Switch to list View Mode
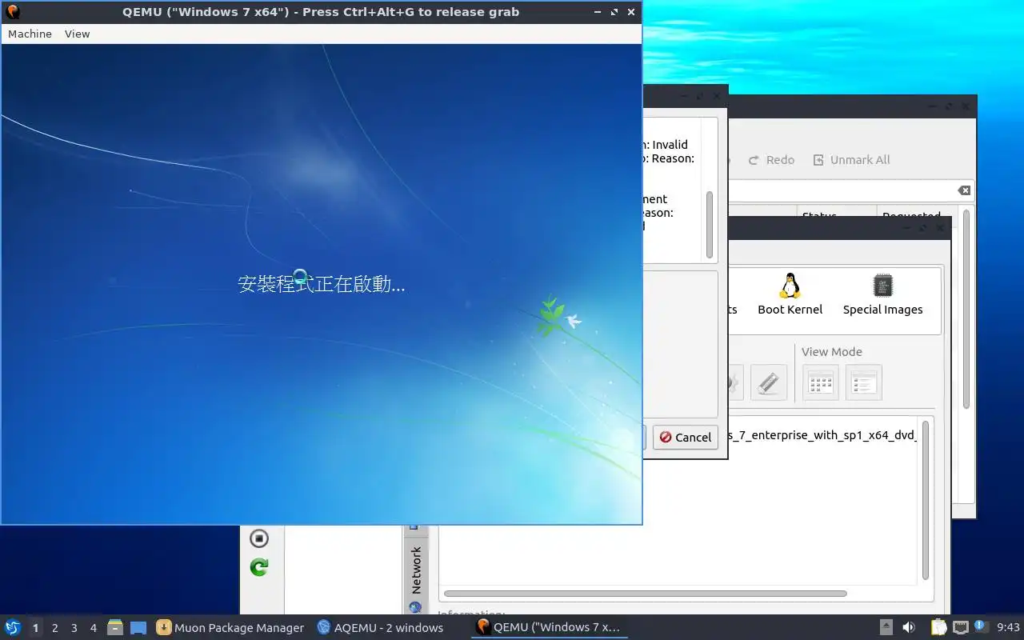1024x640 pixels. click(863, 382)
